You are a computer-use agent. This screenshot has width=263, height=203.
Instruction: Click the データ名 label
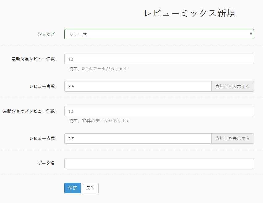pyautogui.click(x=46, y=163)
